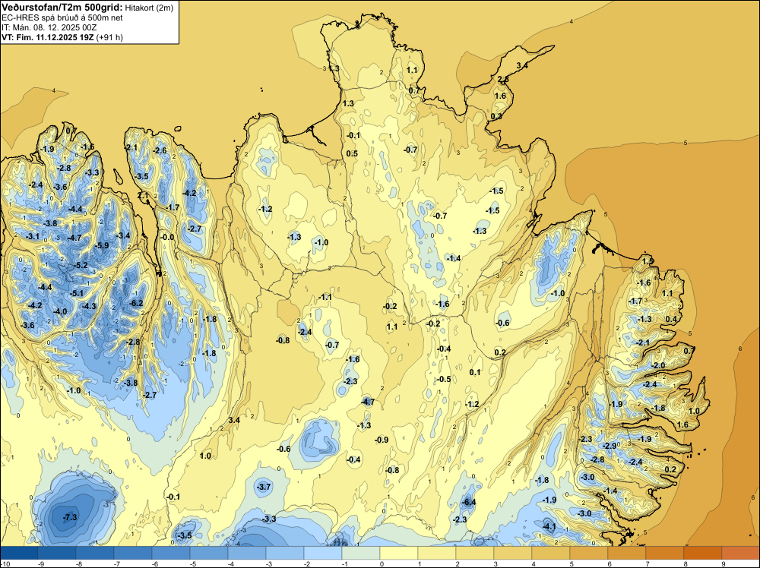Image resolution: width=760 pixels, height=568 pixels.
Task: Click the legend color band between -1 and 0
Action: pos(360,553)
